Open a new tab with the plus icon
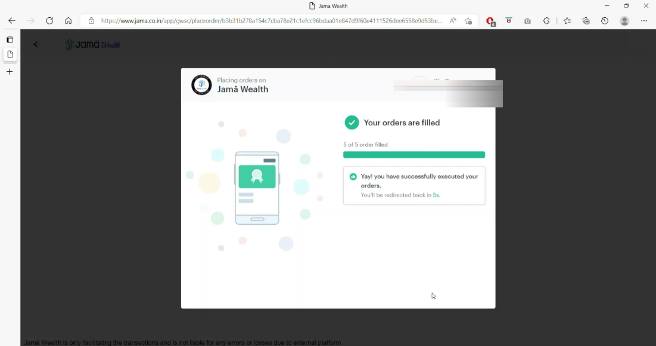 10,72
